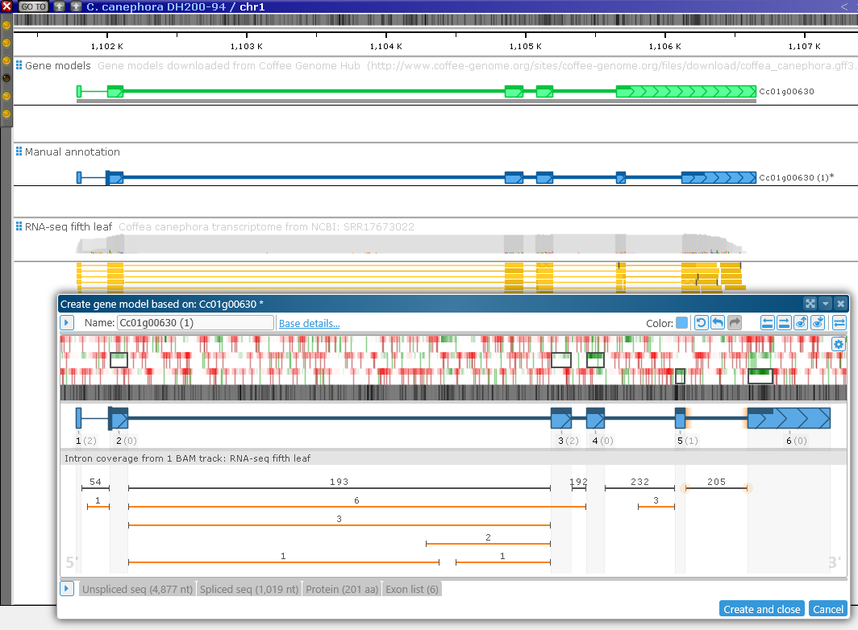Image resolution: width=858 pixels, height=630 pixels.
Task: Click the reset gene model icon
Action: 701,323
